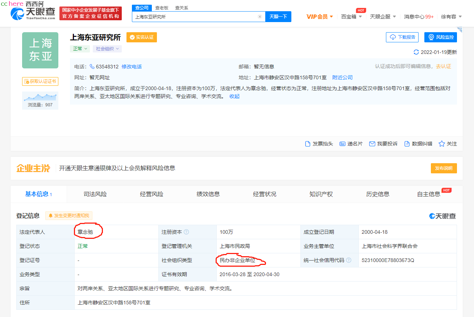This screenshot has height=317, width=474.
Task: Clear the search box with the X icon
Action: [x=259, y=17]
